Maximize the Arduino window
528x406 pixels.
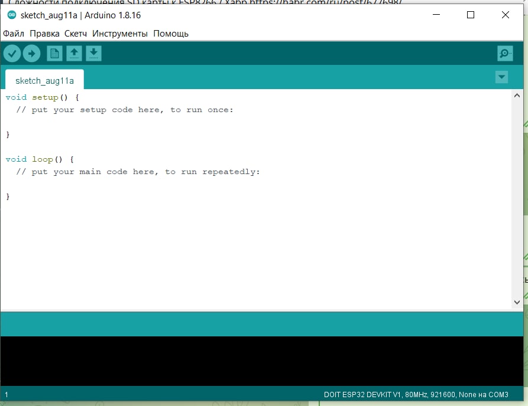coord(471,15)
